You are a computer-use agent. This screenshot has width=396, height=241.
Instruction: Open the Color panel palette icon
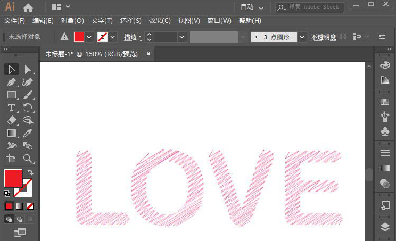385,65
